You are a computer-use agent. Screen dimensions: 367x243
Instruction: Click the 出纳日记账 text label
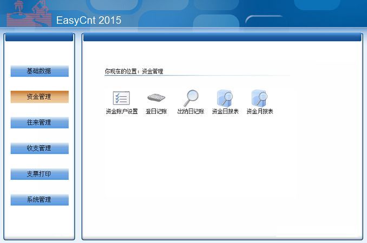click(x=191, y=112)
